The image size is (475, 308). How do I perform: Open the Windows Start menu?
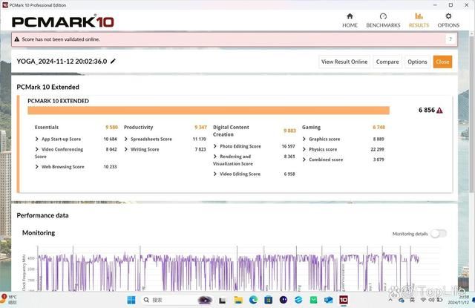pos(139,299)
